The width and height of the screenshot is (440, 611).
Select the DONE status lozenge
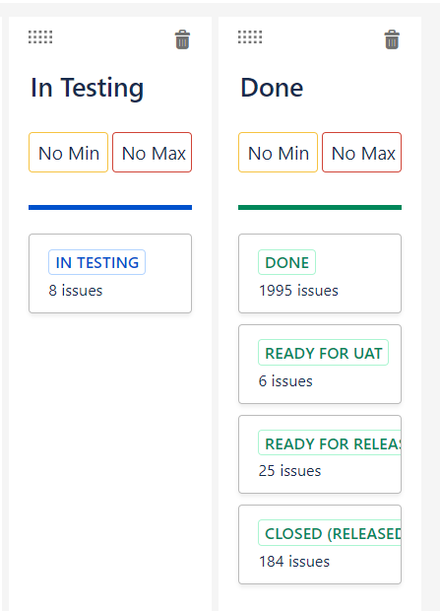[x=287, y=262]
